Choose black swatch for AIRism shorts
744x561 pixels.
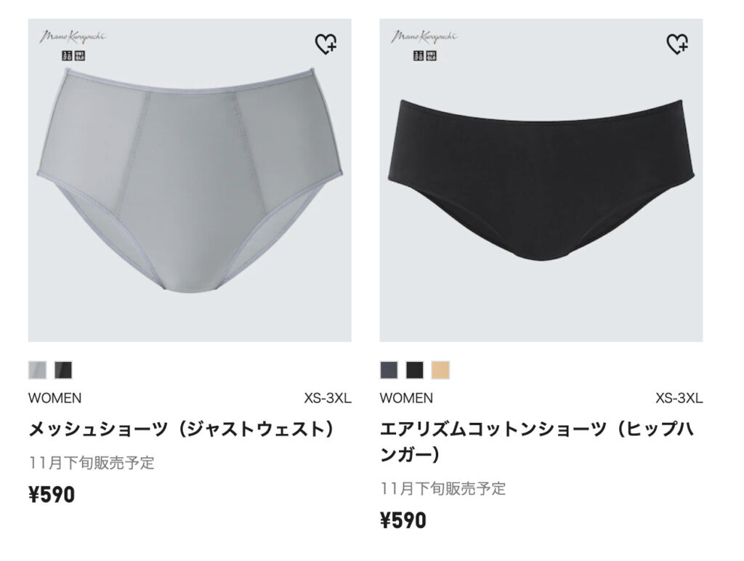415,370
